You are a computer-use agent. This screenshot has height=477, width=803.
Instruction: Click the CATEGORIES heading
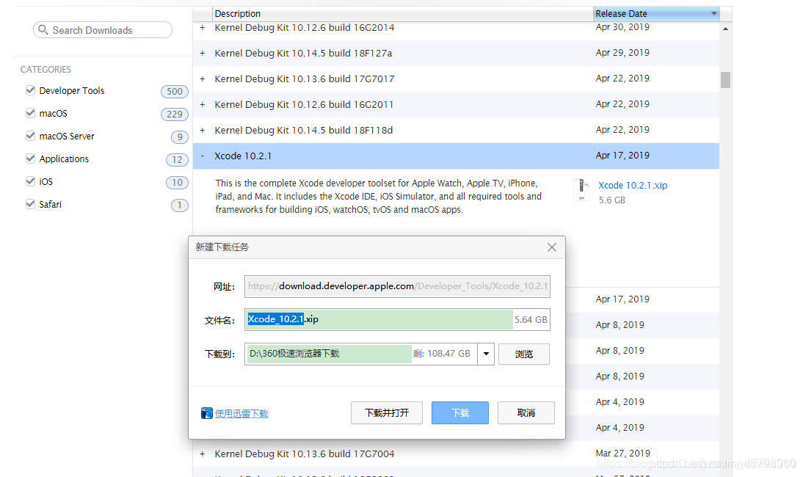click(x=46, y=69)
